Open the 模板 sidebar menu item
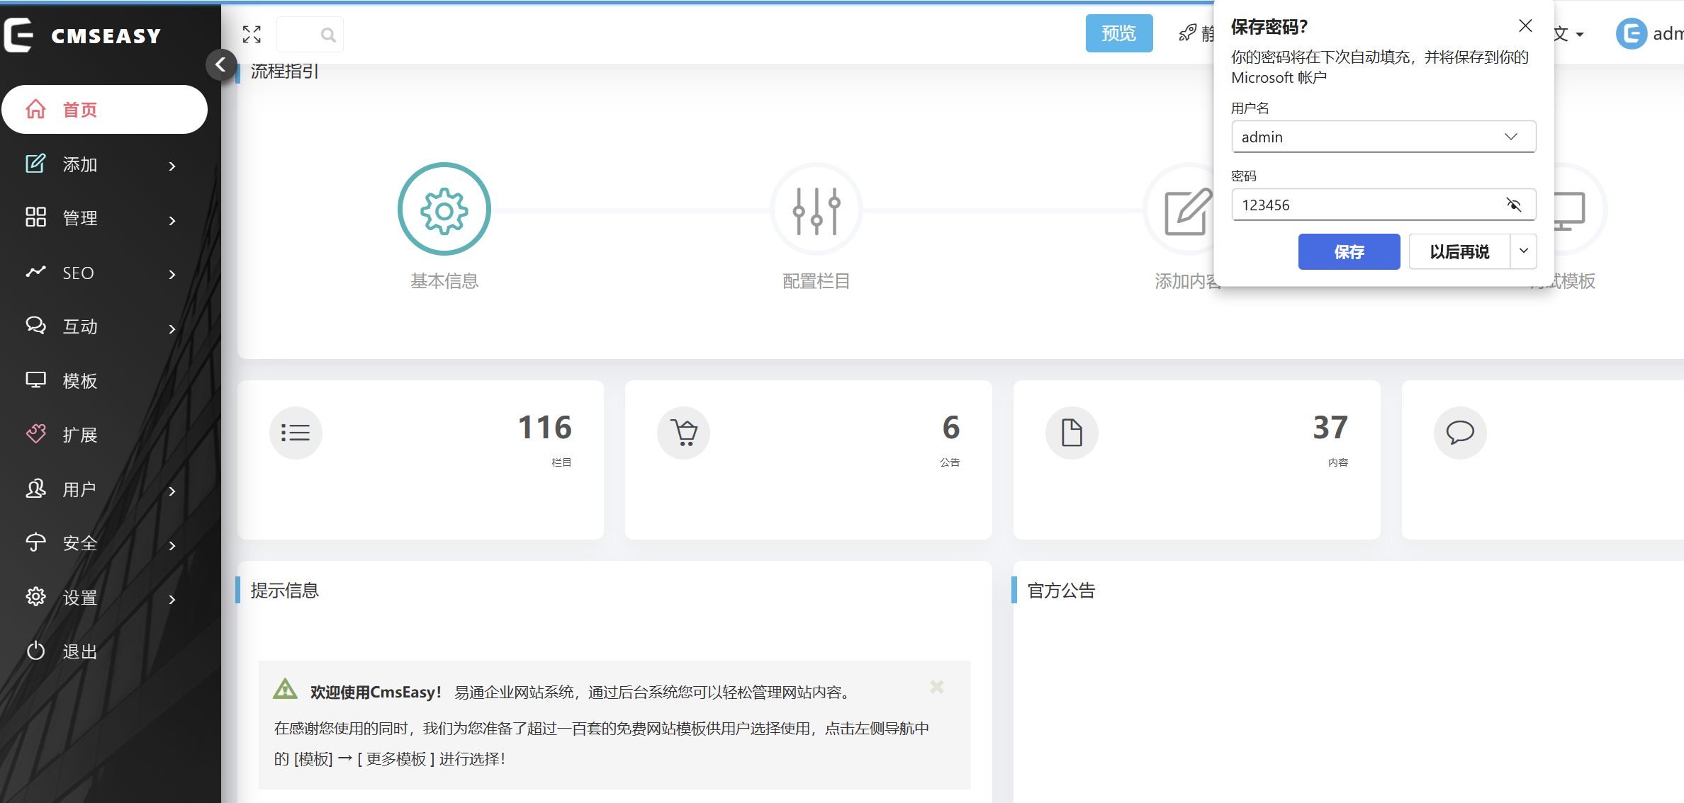This screenshot has height=803, width=1684. pyautogui.click(x=79, y=381)
